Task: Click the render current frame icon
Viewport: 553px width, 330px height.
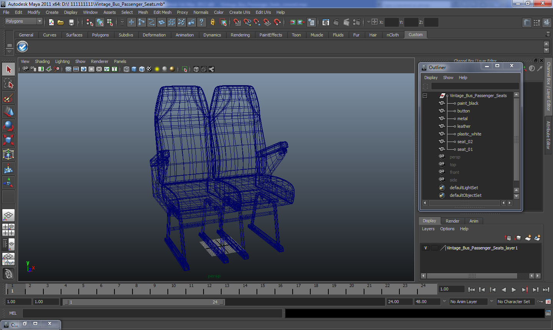Action: coord(336,22)
